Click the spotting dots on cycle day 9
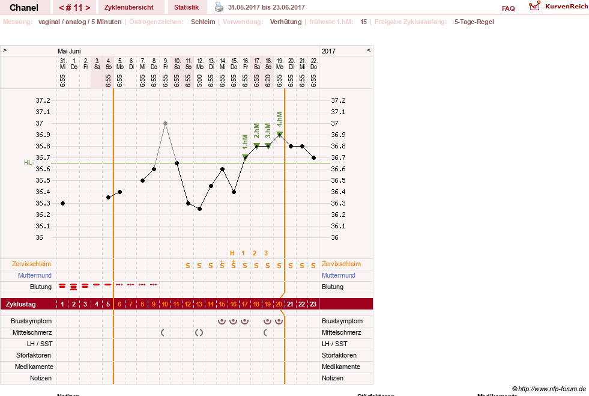The width and height of the screenshot is (589, 396). [x=153, y=285]
